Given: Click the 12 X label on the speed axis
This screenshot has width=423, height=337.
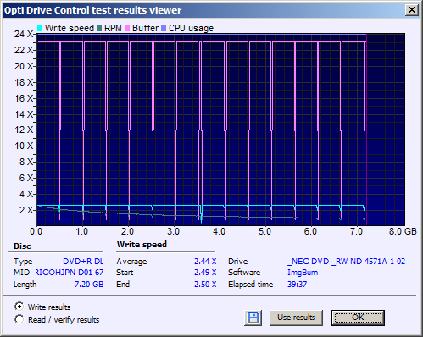Looking at the screenshot, I should click(x=24, y=130).
